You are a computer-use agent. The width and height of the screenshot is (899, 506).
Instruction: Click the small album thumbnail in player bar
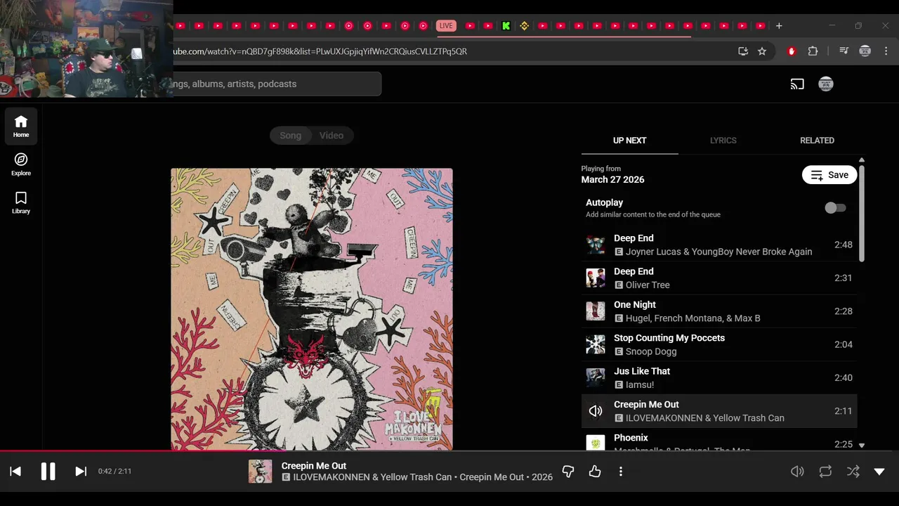(260, 472)
